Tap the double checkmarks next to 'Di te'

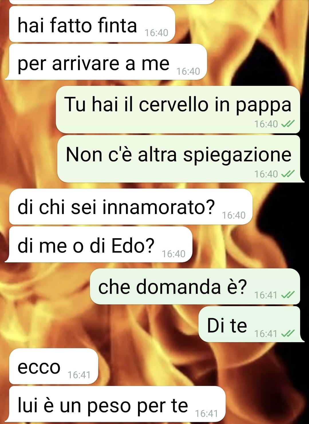coord(288,334)
